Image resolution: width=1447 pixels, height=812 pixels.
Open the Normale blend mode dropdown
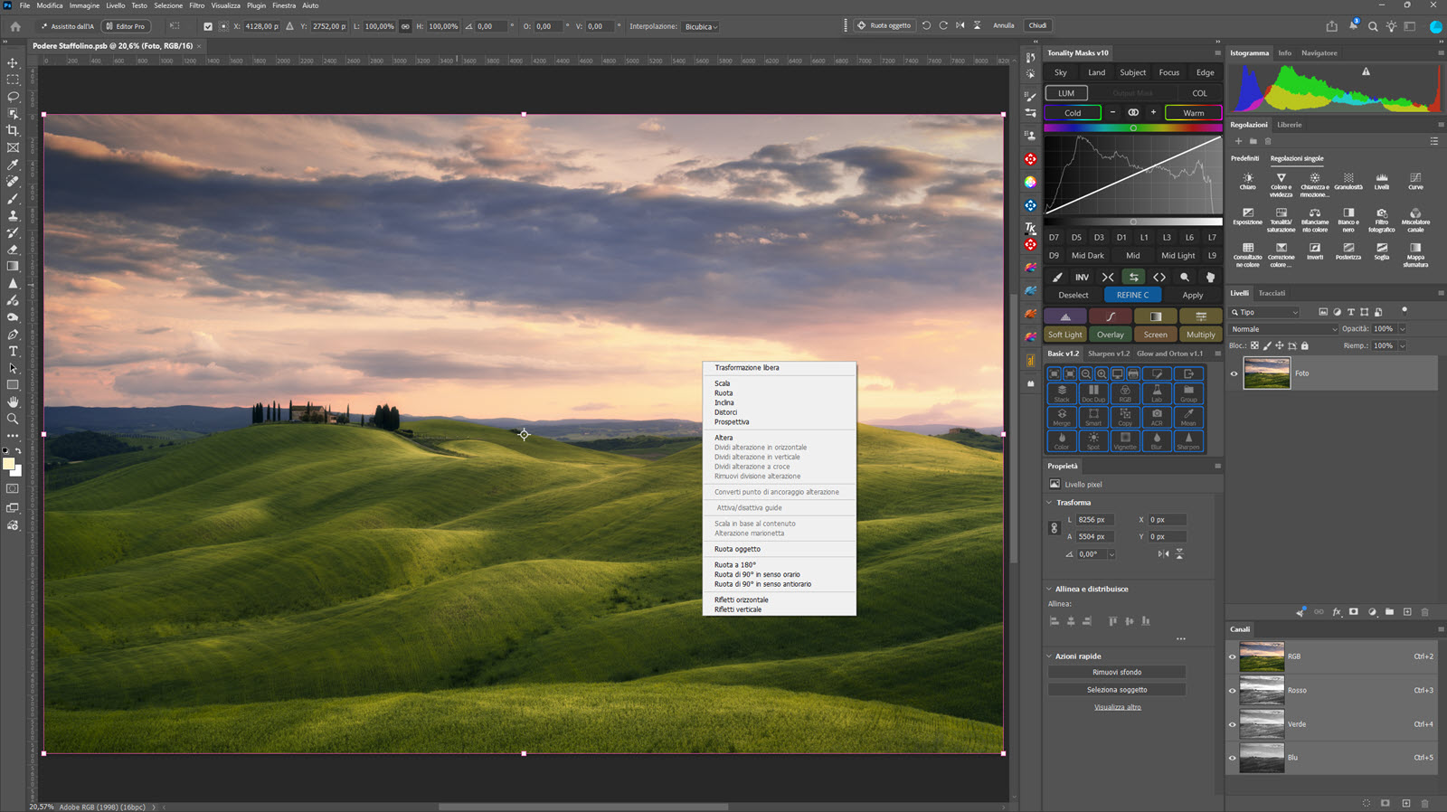pyautogui.click(x=1283, y=329)
